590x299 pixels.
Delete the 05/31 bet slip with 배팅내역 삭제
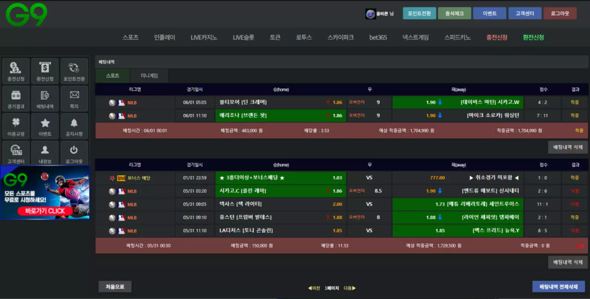[x=568, y=262]
